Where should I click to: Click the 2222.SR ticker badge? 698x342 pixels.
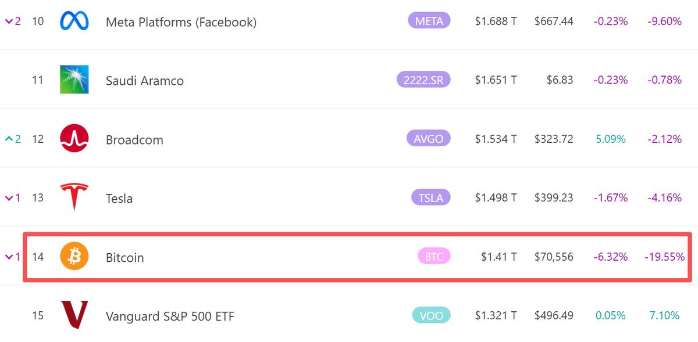pyautogui.click(x=423, y=80)
